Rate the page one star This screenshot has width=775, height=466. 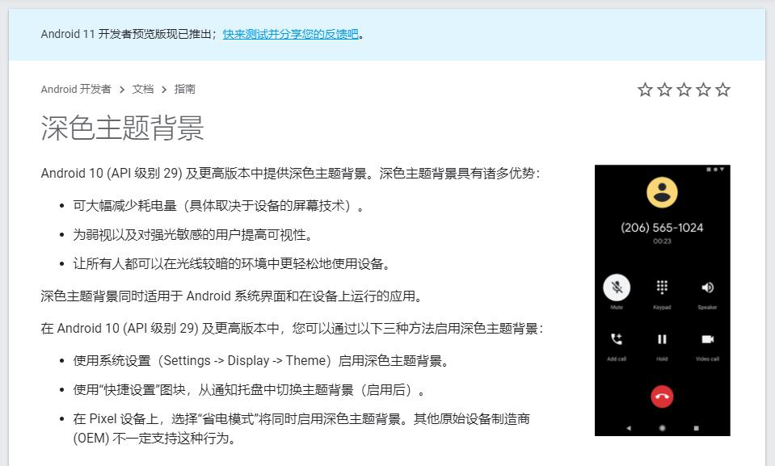coord(645,90)
